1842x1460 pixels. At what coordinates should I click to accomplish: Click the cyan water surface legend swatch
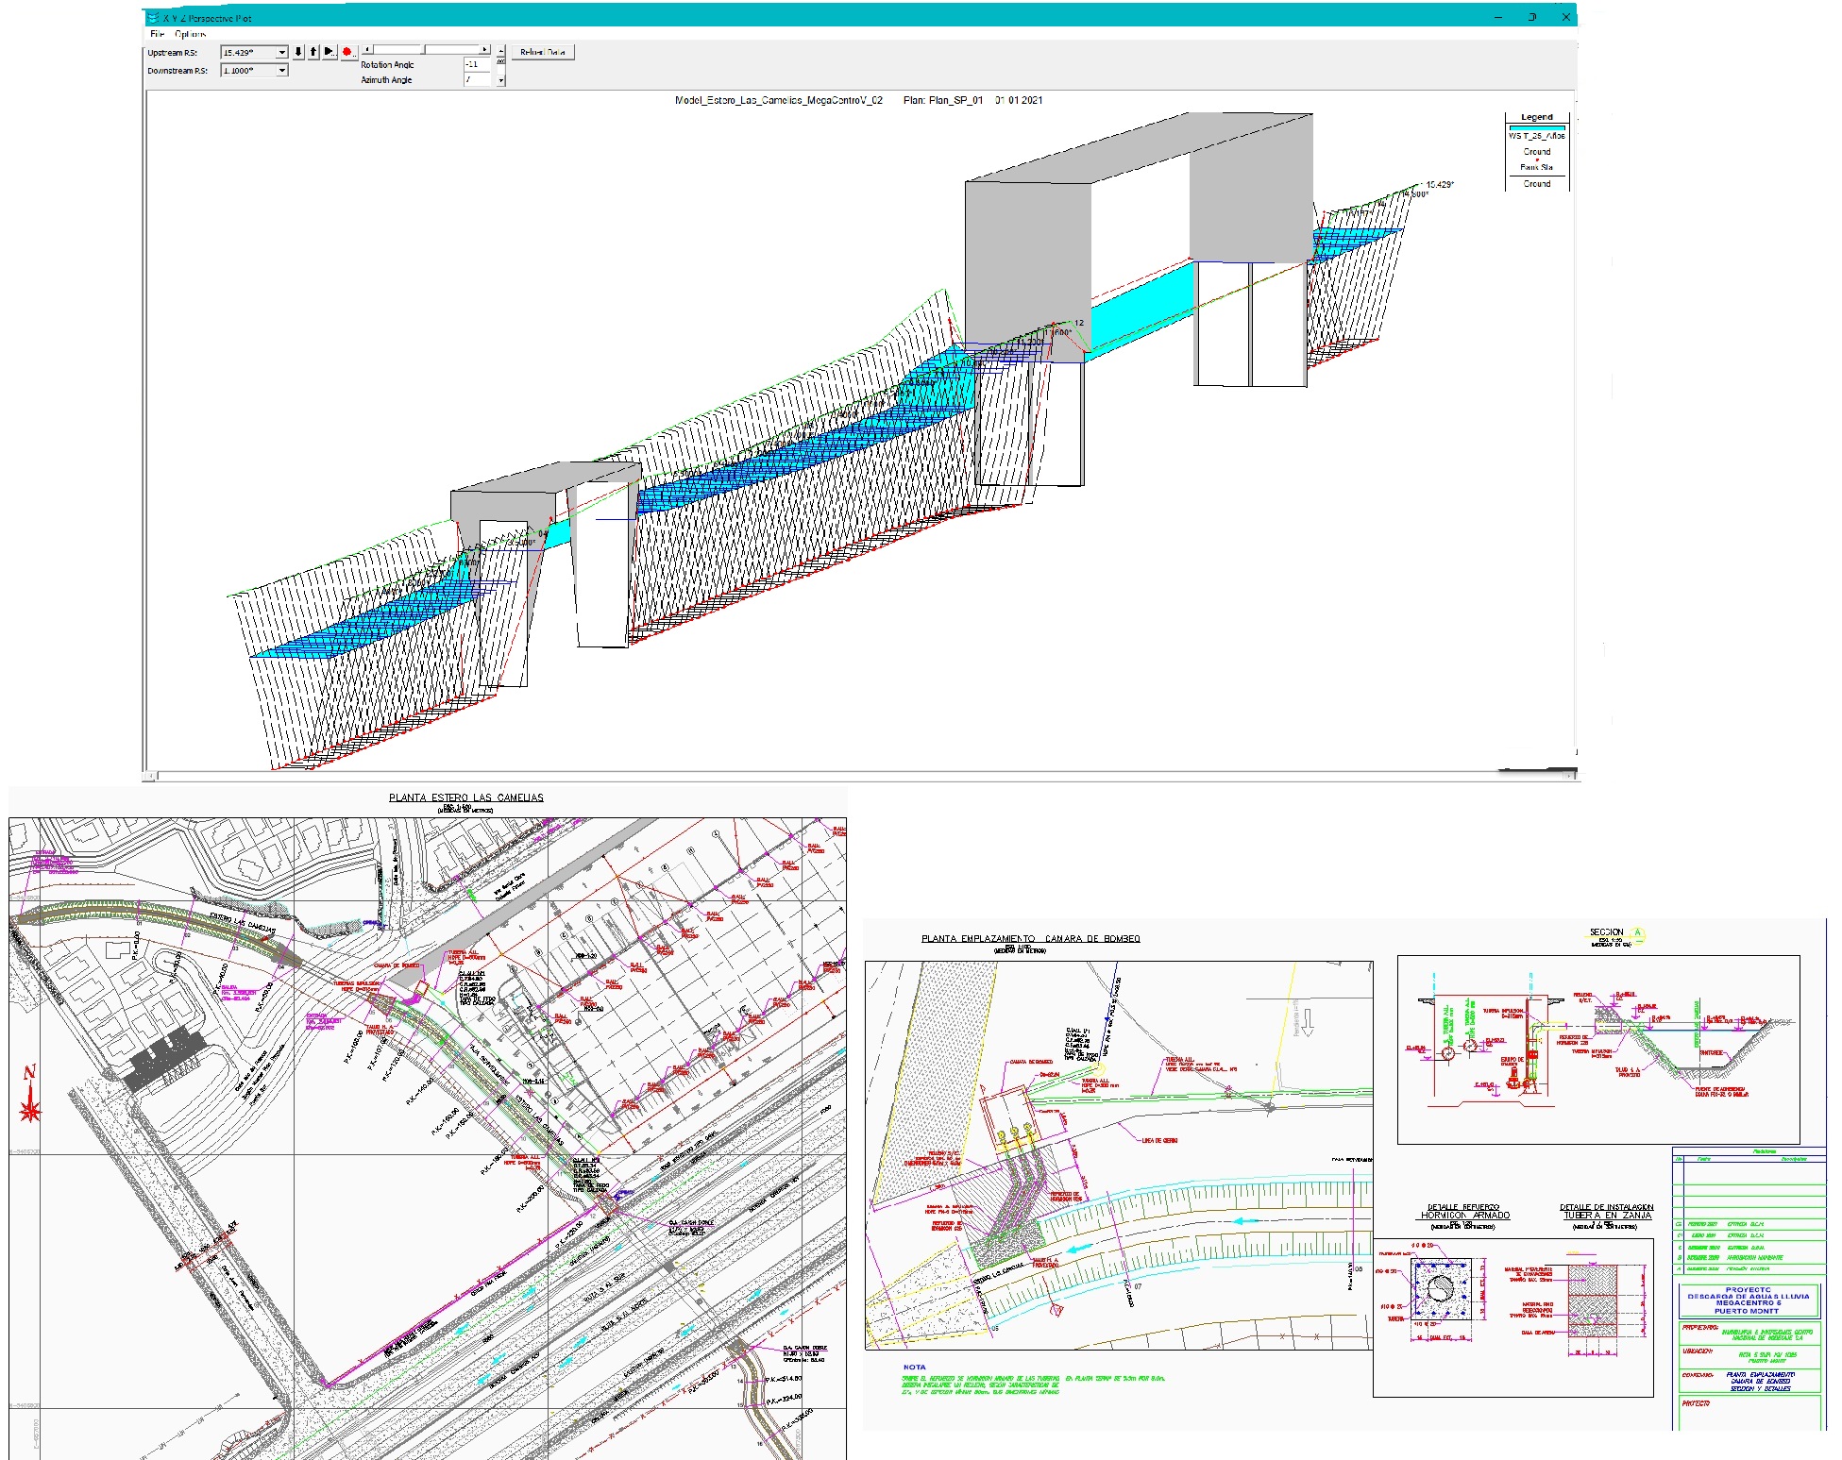coord(1536,126)
